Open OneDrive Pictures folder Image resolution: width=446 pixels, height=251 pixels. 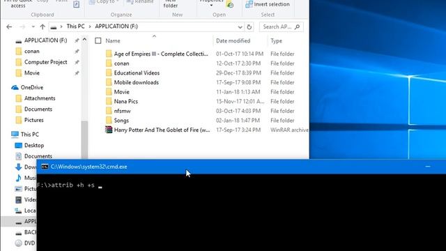pos(33,120)
